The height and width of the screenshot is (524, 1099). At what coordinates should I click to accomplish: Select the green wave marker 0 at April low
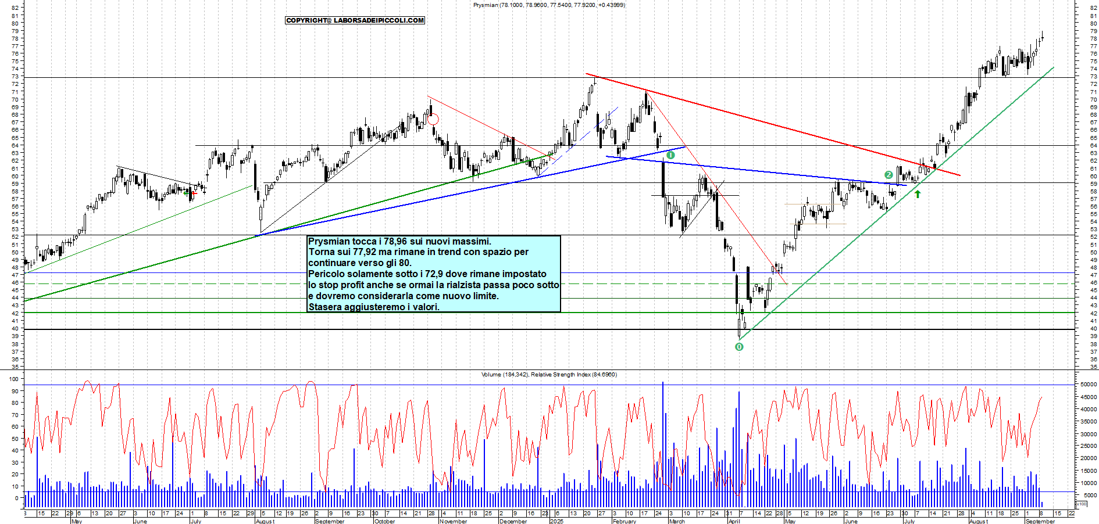(x=739, y=347)
